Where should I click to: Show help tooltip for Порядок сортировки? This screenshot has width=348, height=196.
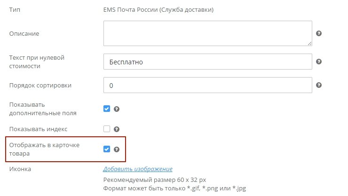tap(319, 85)
